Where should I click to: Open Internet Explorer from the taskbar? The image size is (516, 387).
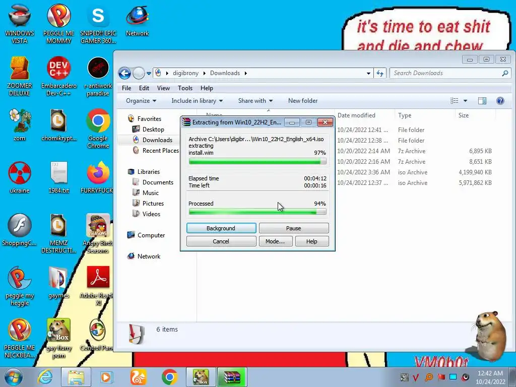pyautogui.click(x=45, y=377)
